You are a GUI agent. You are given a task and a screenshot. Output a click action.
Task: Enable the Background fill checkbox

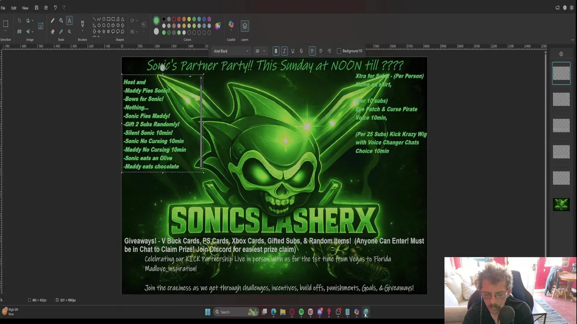pos(339,51)
